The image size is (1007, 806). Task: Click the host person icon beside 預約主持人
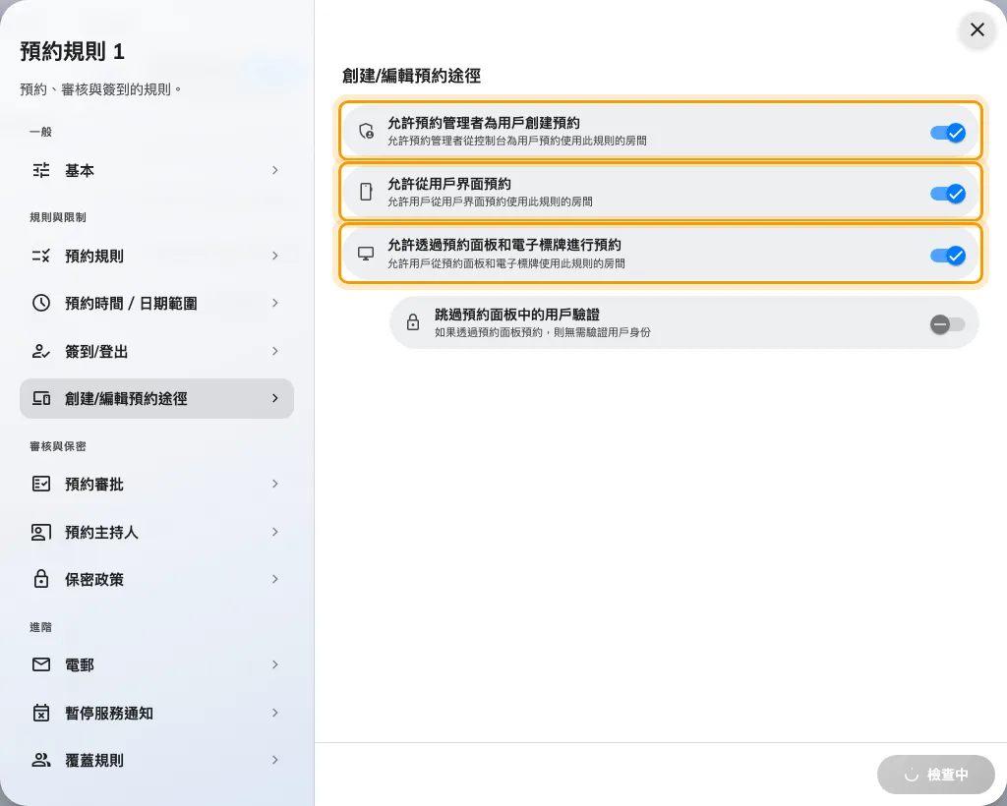click(x=41, y=532)
